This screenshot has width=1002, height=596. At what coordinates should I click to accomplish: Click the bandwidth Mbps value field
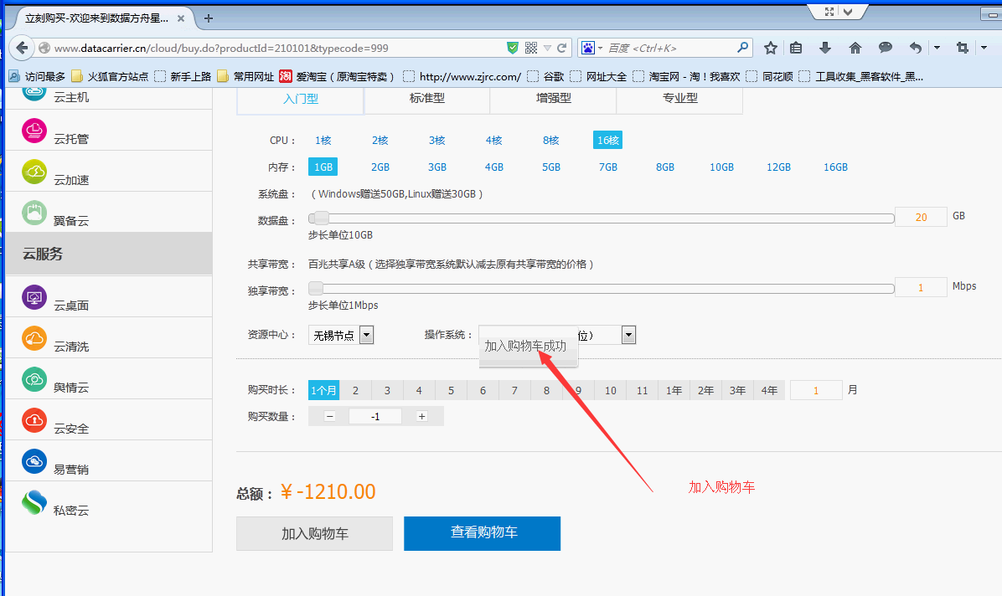point(921,287)
